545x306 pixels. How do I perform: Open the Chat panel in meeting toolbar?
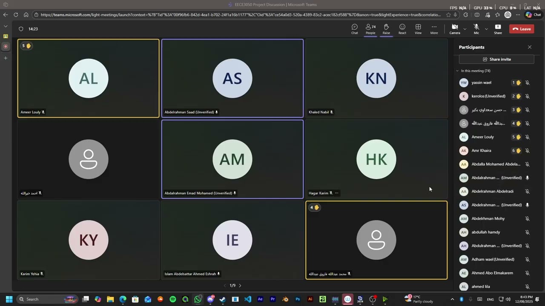(x=354, y=29)
